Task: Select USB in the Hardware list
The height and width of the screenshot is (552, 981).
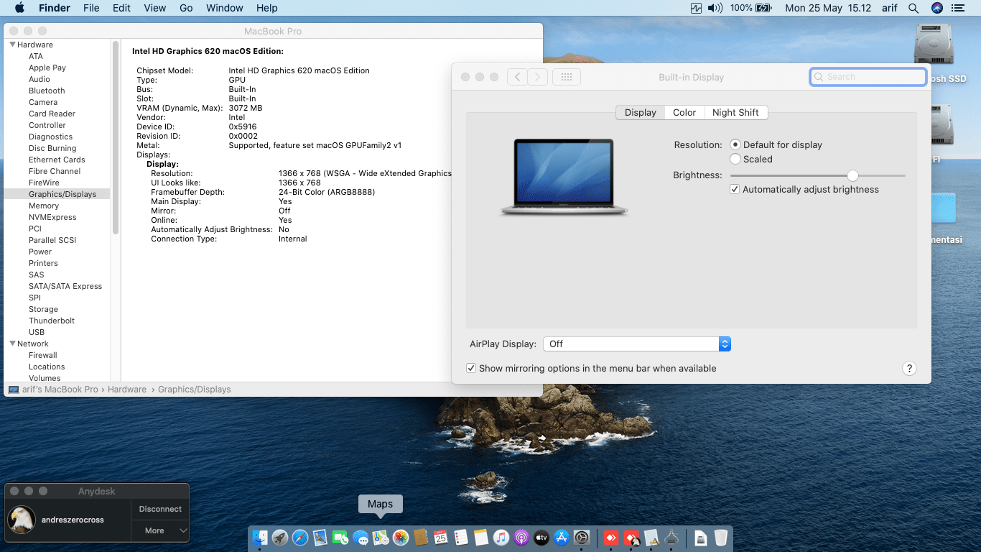Action: [x=37, y=332]
